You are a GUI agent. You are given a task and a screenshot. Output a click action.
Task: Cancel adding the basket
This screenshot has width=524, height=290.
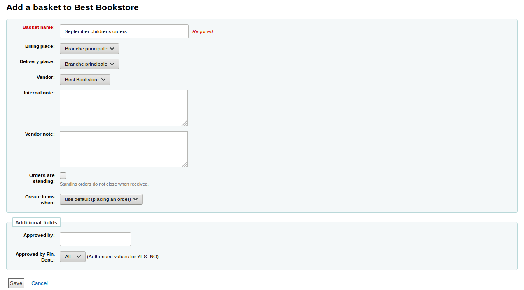[x=40, y=283]
